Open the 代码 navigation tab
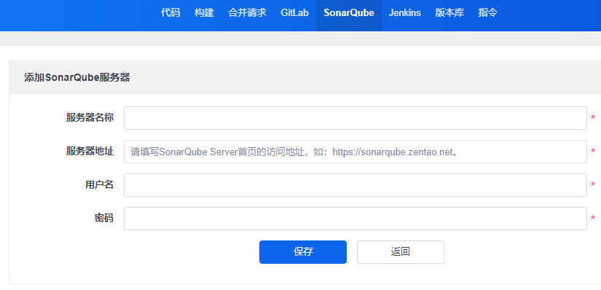This screenshot has width=601, height=290. click(170, 12)
